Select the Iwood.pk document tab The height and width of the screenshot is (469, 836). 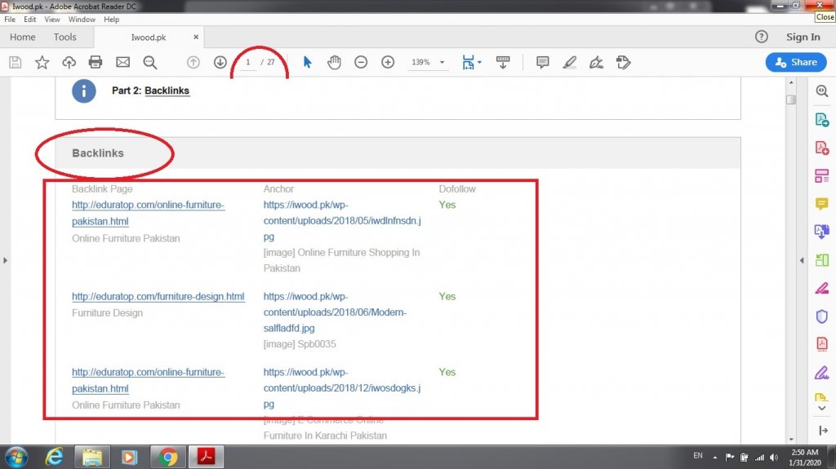click(149, 38)
